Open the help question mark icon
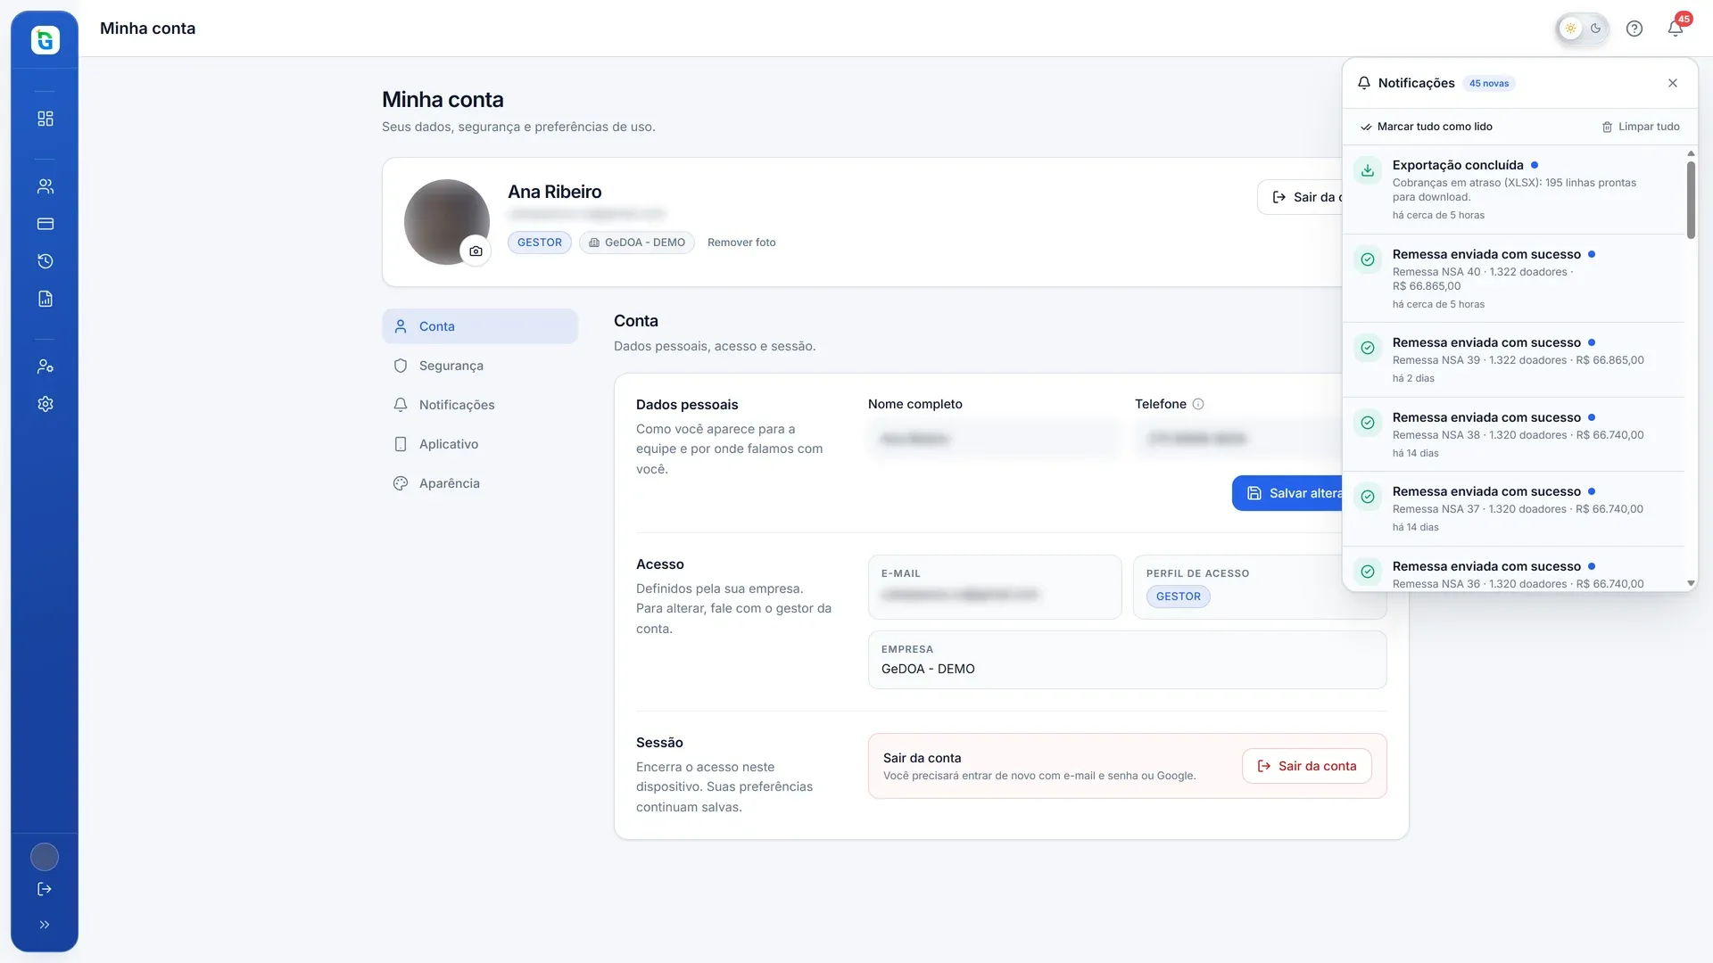The image size is (1713, 963). pos(1634,29)
